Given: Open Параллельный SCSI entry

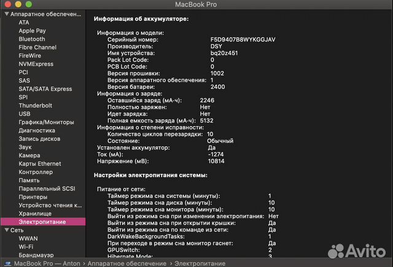Looking at the screenshot, I should click(47, 189).
